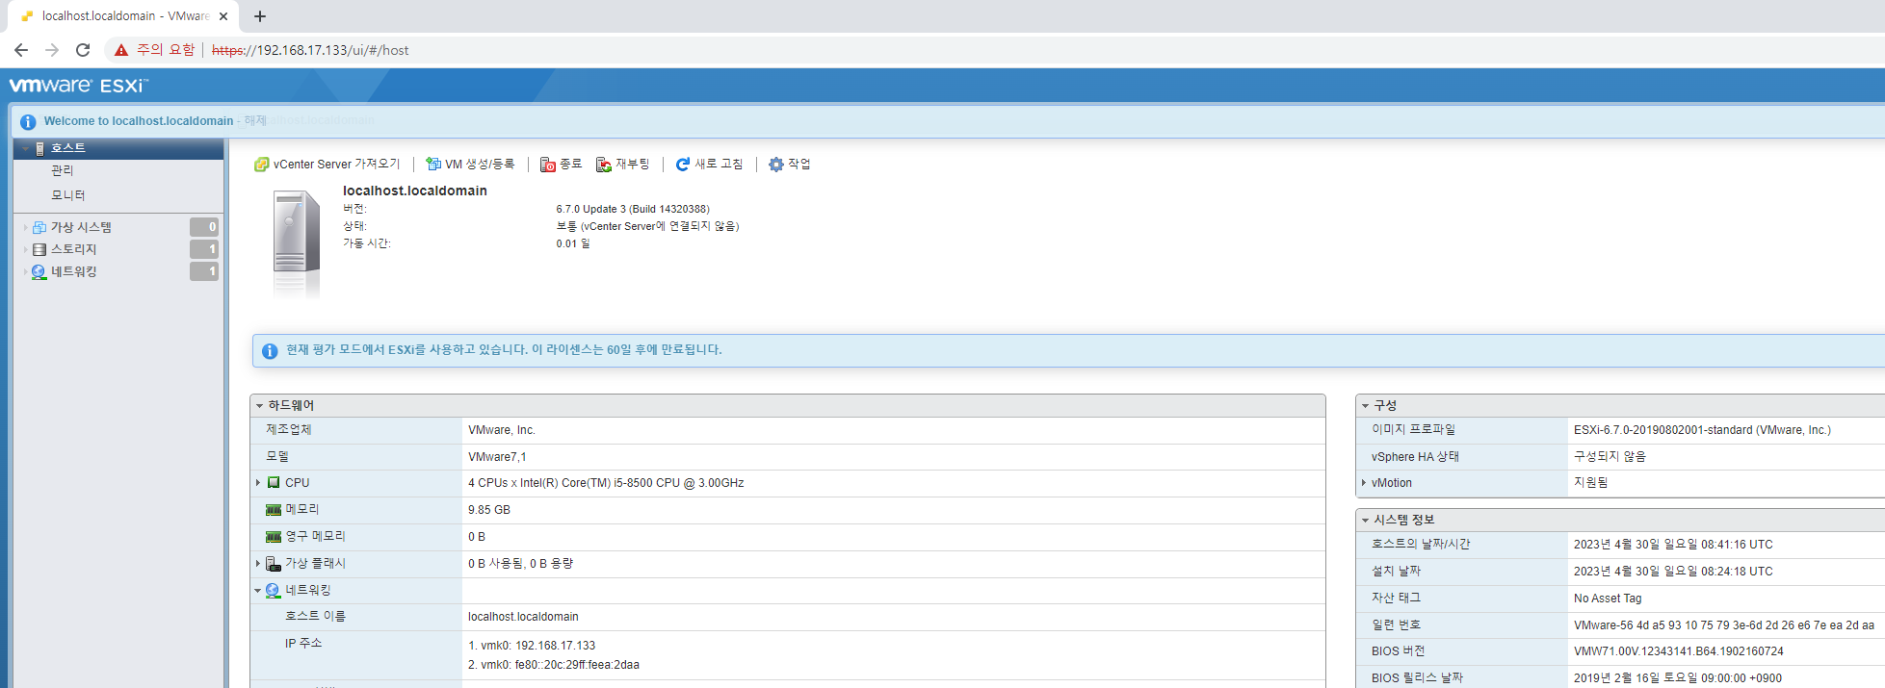Click the networking globe icon in the navigator

39,272
